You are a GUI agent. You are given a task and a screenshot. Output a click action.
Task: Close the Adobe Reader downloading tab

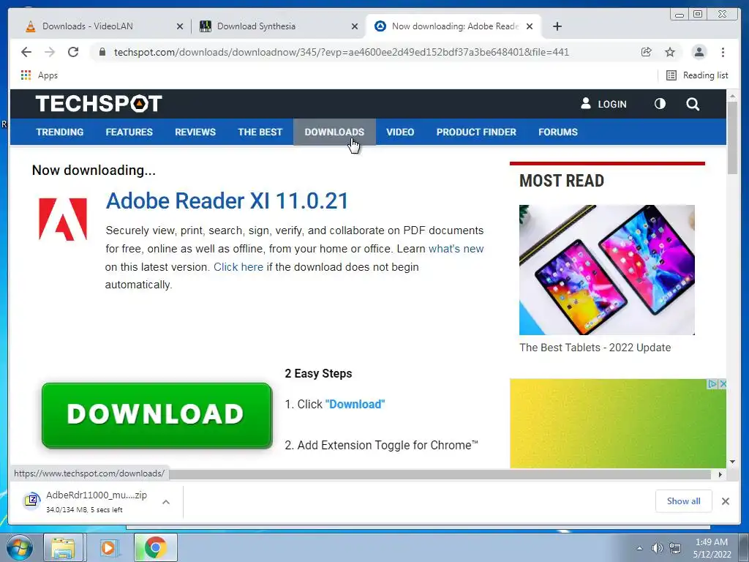530,26
